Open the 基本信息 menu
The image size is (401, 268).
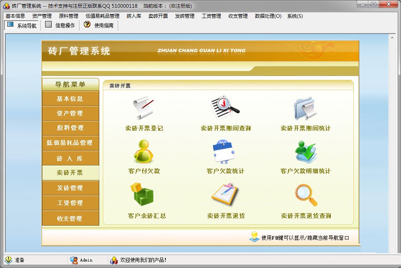(x=15, y=16)
